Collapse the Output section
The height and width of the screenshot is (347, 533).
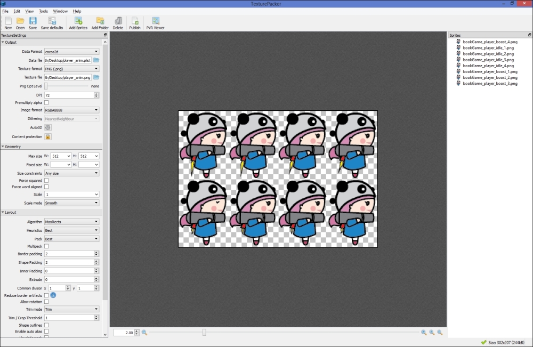tap(3, 42)
